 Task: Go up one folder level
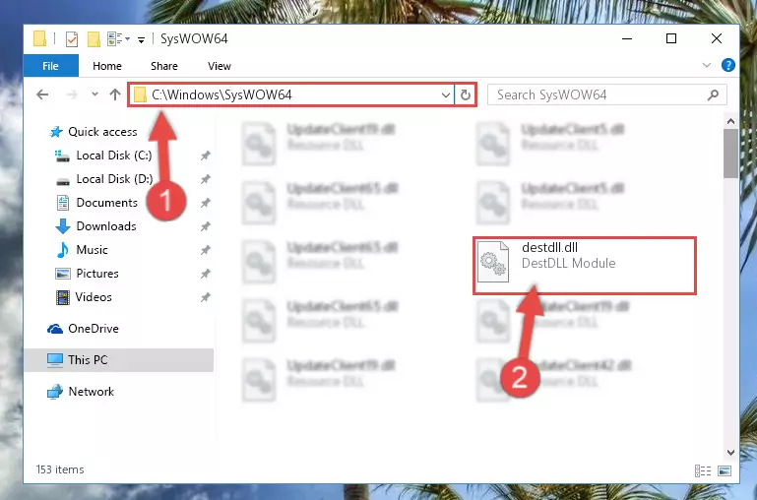[115, 94]
